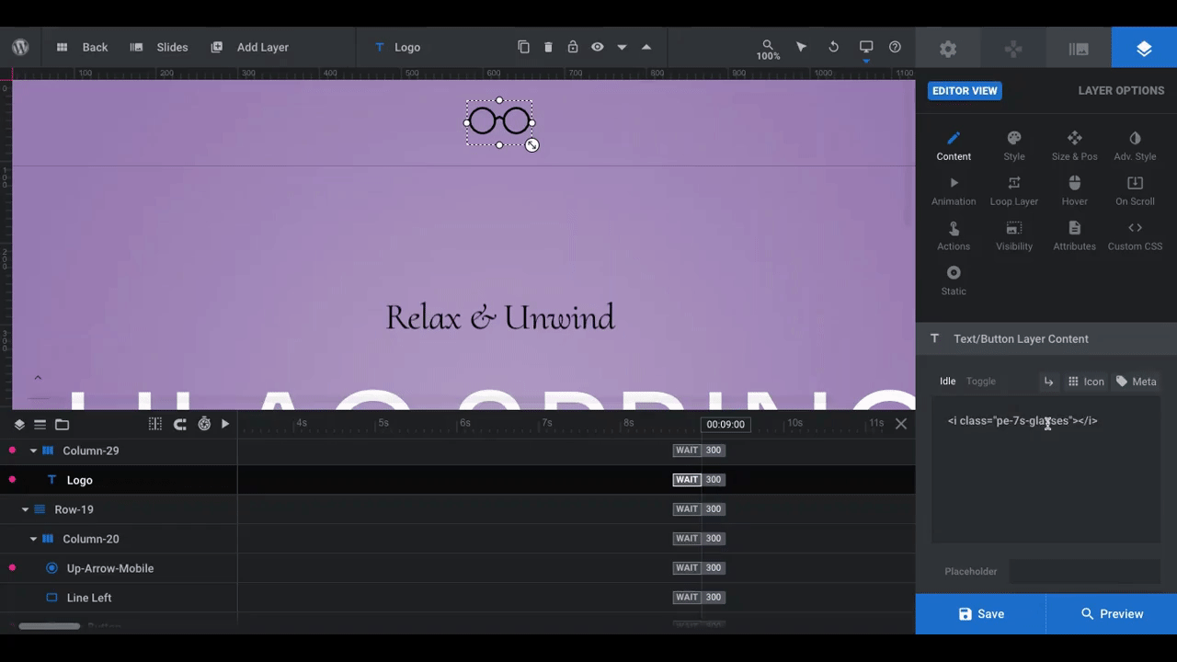The width and height of the screenshot is (1177, 662).
Task: Click the Editor View button
Action: (965, 90)
